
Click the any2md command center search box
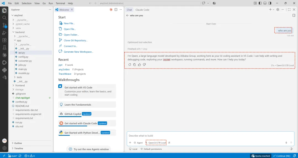coord(149,3)
